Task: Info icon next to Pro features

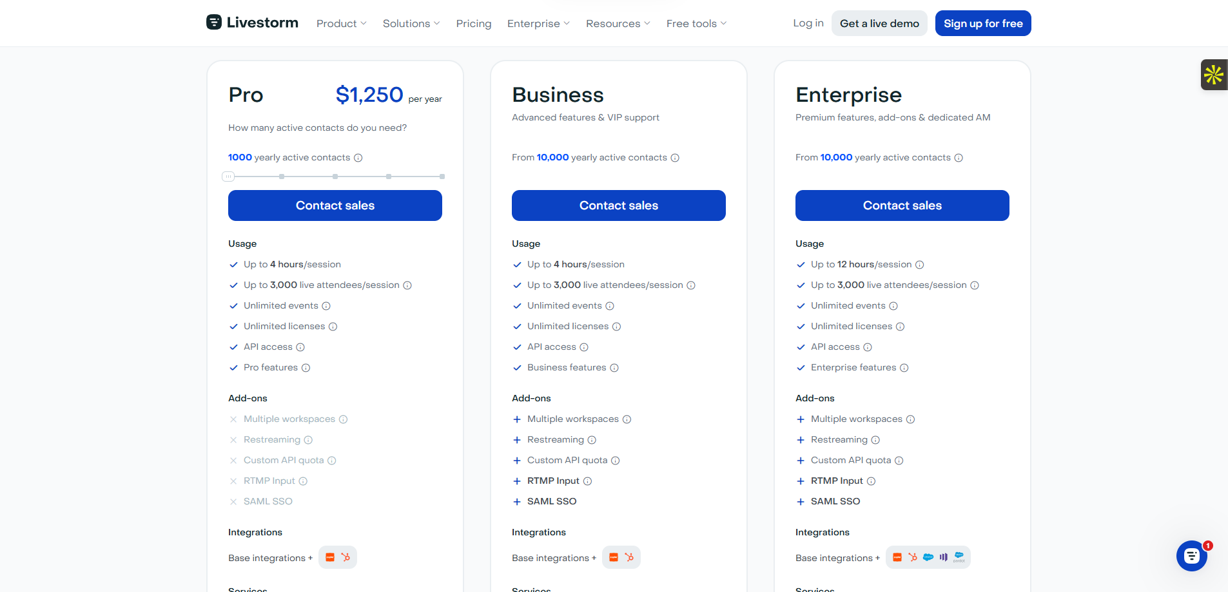Action: [x=306, y=368]
